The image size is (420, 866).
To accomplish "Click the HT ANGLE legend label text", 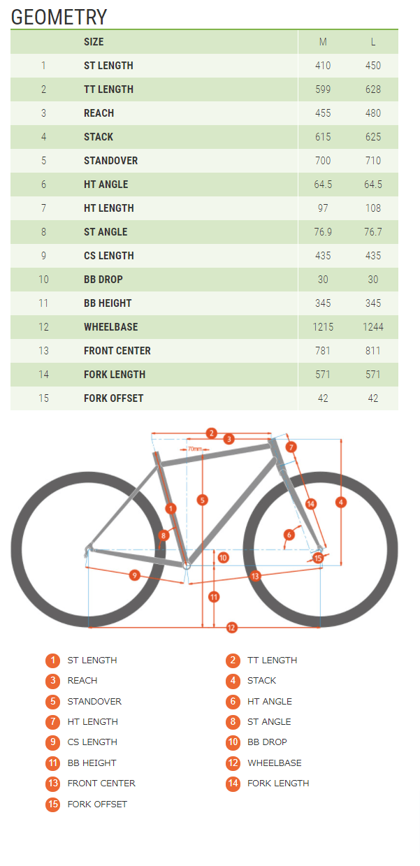I will (x=270, y=702).
